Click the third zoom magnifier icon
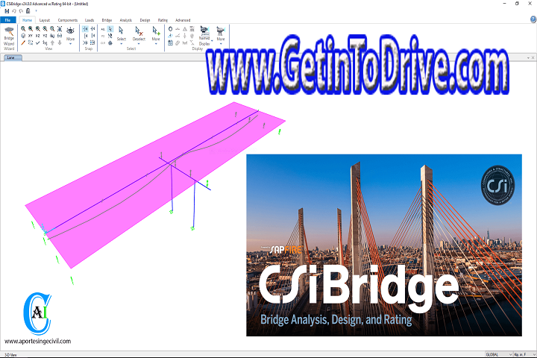Screen dimensions: 537x358 pyautogui.click(x=38, y=29)
